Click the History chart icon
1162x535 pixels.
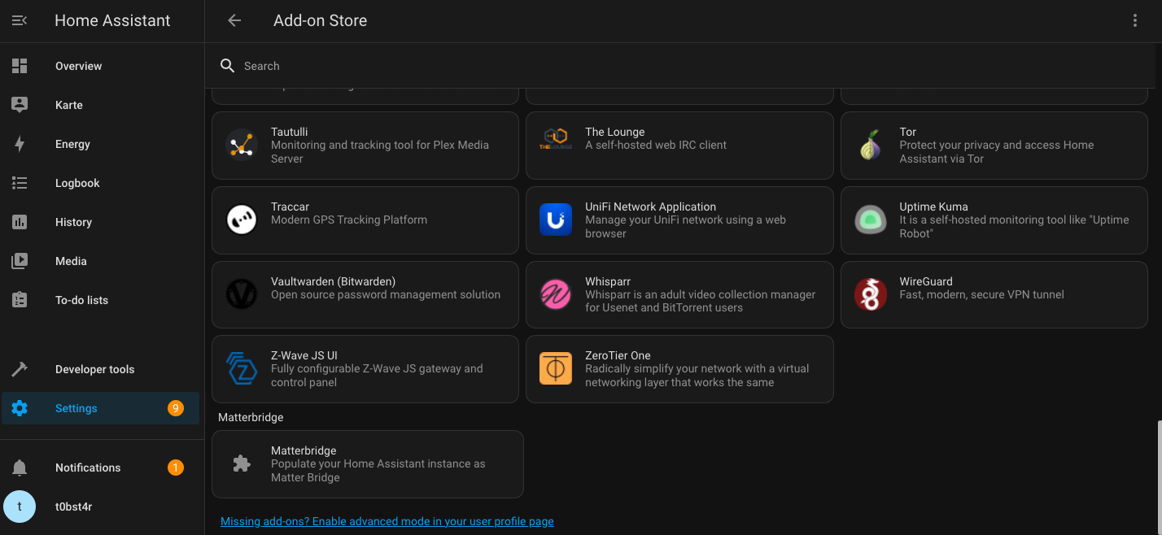pyautogui.click(x=20, y=222)
